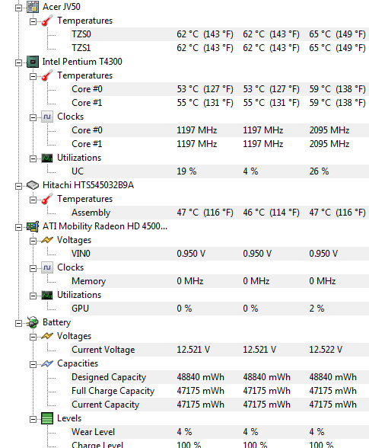Click the ATI Mobility Radeon graphics card icon
This screenshot has width=369, height=448.
point(33,226)
